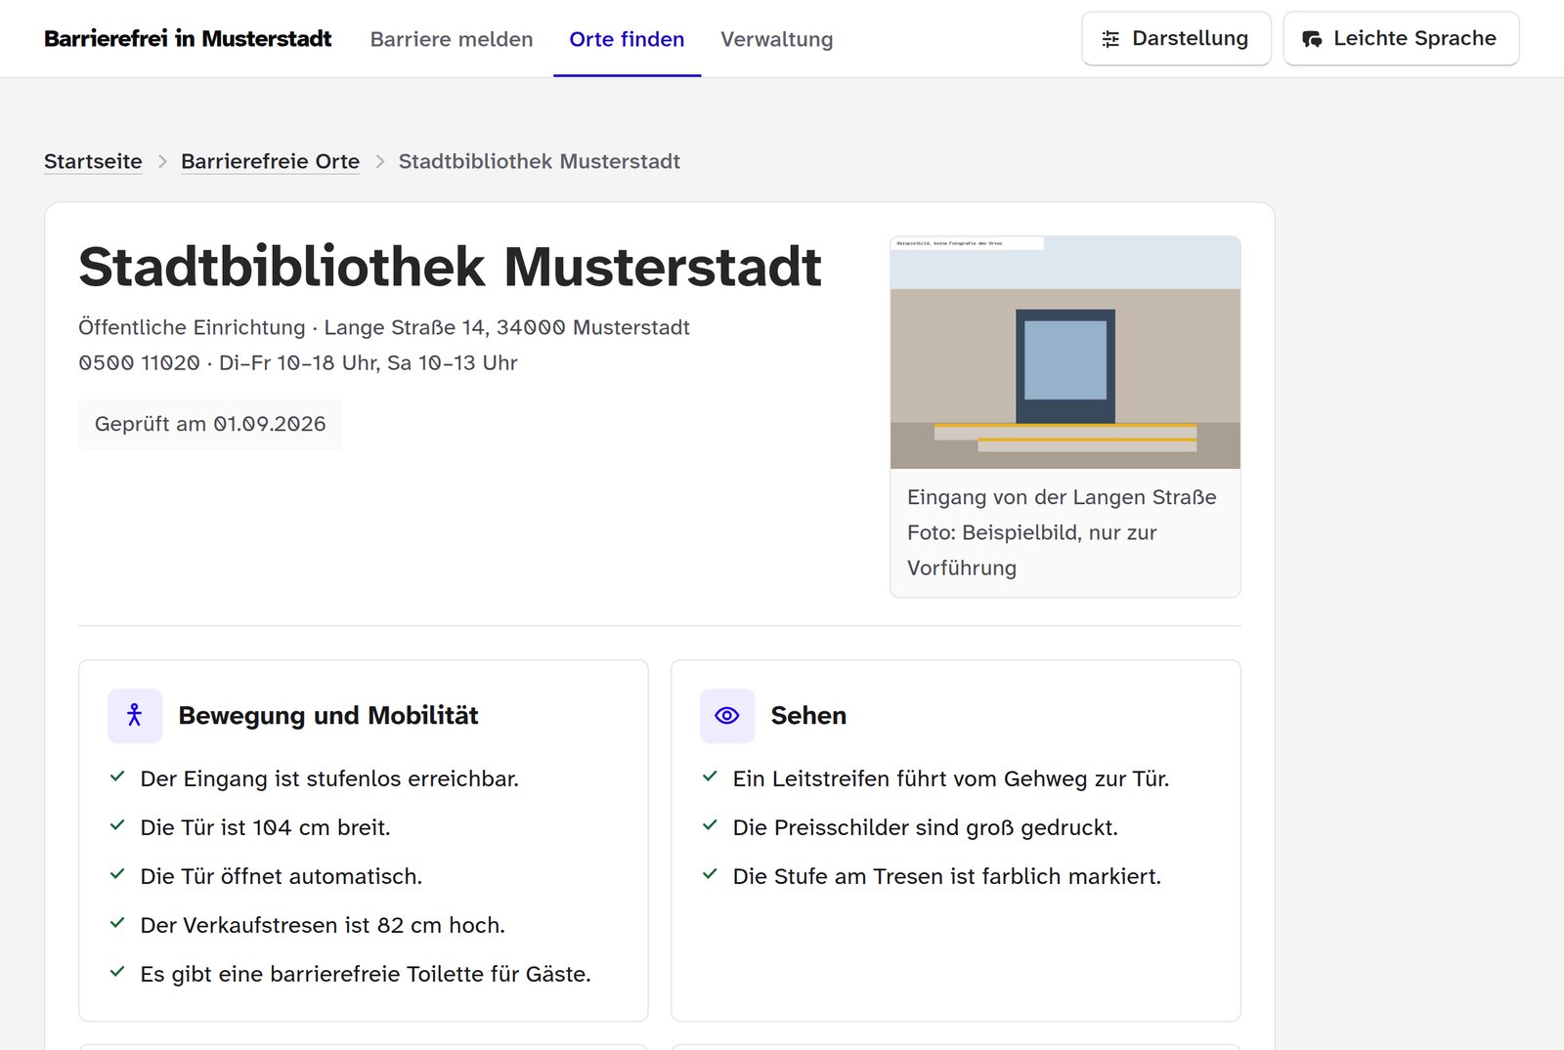Click the speech bubble icon for Leichte Sprache
1564x1050 pixels.
coord(1312,39)
